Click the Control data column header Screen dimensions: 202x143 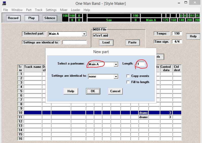click(x=166, y=68)
